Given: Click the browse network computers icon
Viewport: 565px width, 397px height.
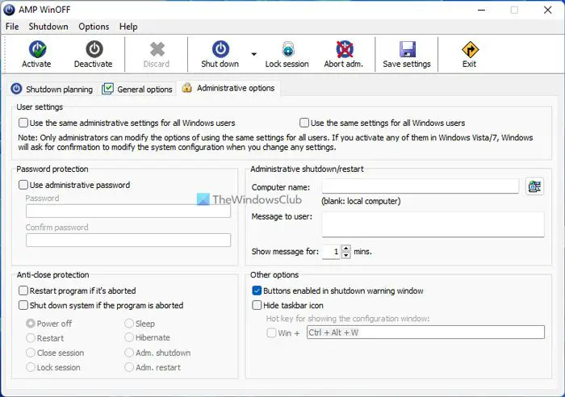Looking at the screenshot, I should click(534, 186).
